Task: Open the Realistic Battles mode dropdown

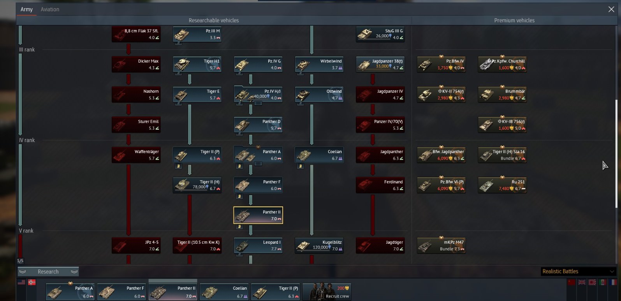Action: click(578, 271)
